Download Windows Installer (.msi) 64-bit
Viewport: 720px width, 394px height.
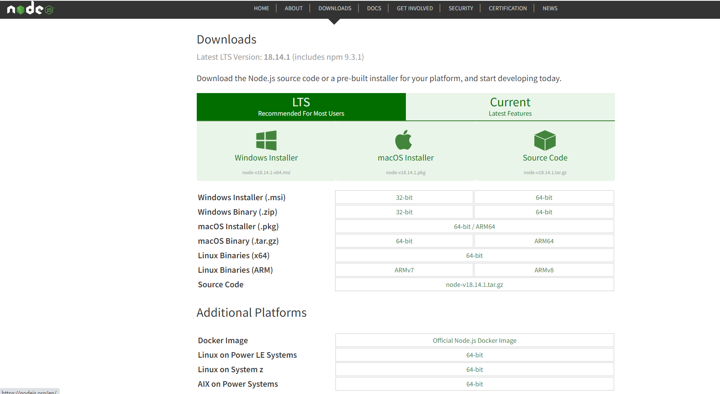pos(544,198)
